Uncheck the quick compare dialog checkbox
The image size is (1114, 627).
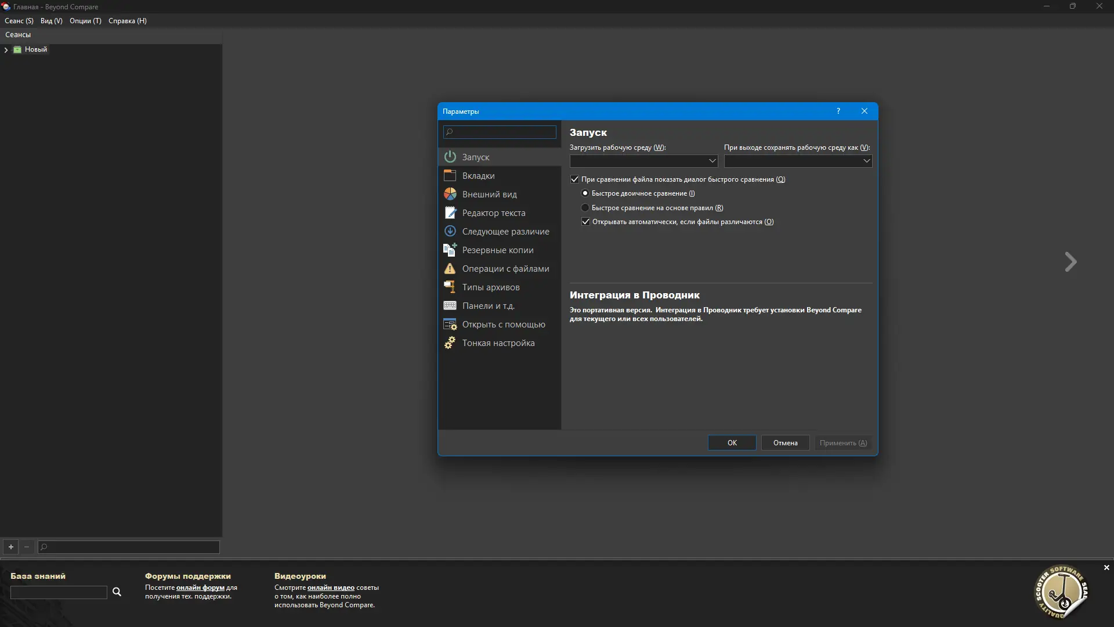pos(574,179)
